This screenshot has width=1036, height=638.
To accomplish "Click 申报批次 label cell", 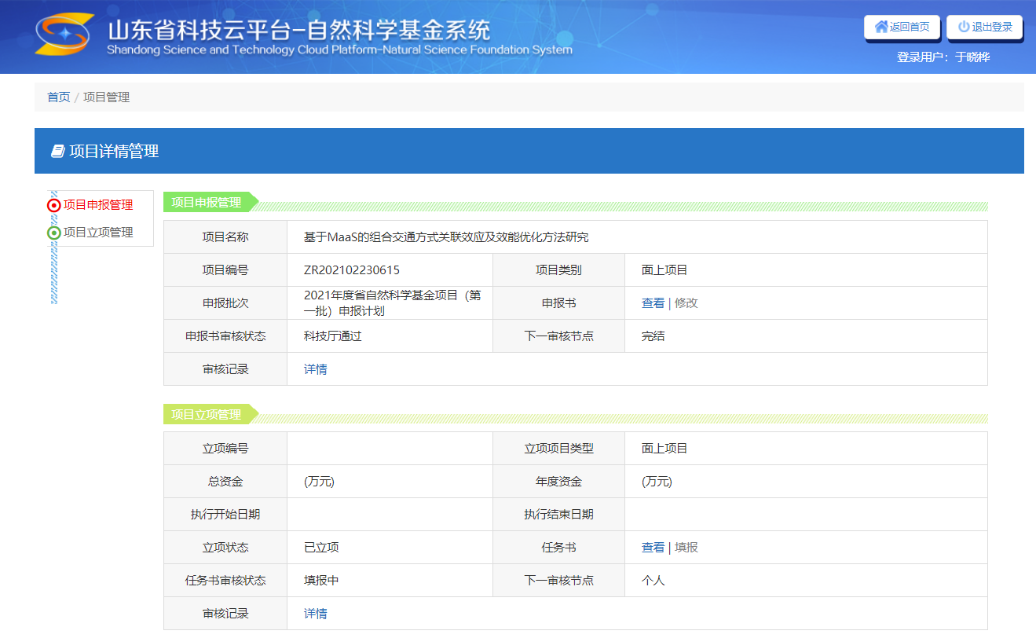I will click(225, 303).
